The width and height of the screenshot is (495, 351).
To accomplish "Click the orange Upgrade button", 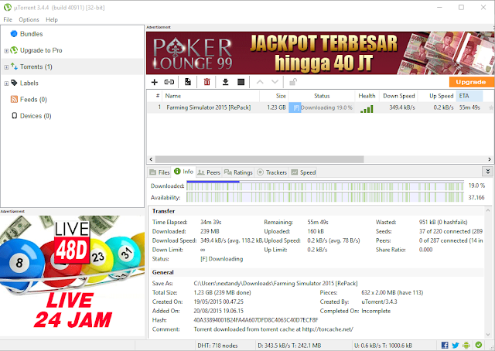I will tap(471, 82).
